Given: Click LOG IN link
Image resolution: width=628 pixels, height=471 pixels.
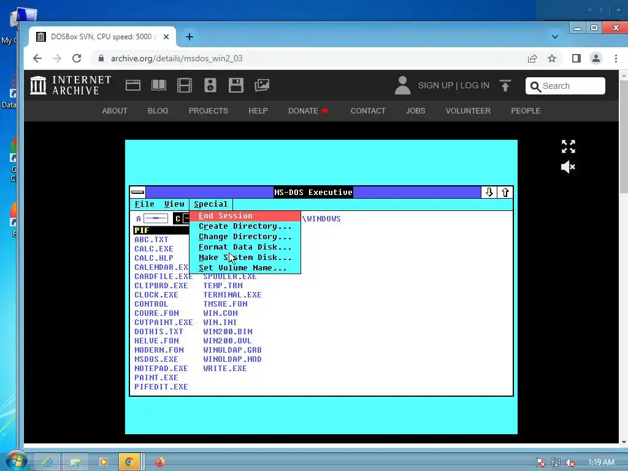Looking at the screenshot, I should [475, 85].
